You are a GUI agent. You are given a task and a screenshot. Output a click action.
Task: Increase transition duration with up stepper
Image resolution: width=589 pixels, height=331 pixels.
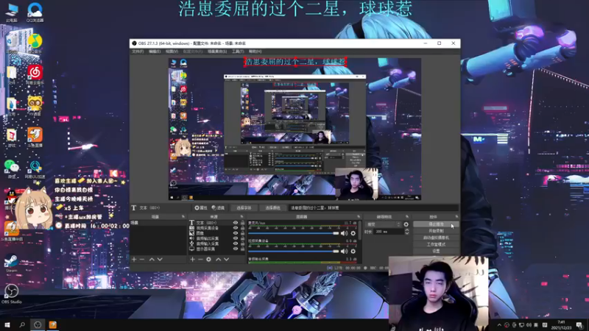407,230
